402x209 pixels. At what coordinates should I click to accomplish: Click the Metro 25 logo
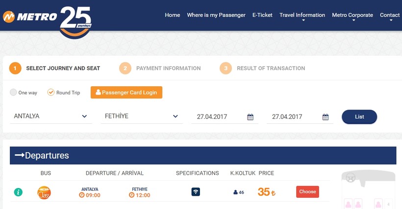click(48, 18)
